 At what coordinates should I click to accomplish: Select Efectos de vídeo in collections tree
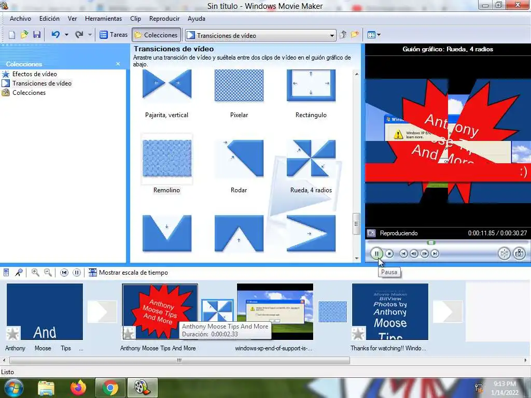click(x=35, y=74)
